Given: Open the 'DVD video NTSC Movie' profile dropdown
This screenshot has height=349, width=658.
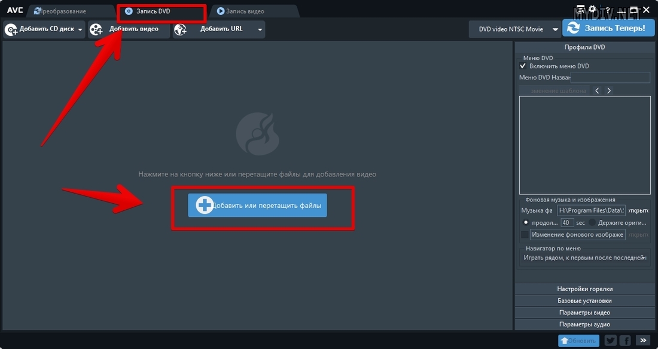Looking at the screenshot, I should [x=514, y=29].
